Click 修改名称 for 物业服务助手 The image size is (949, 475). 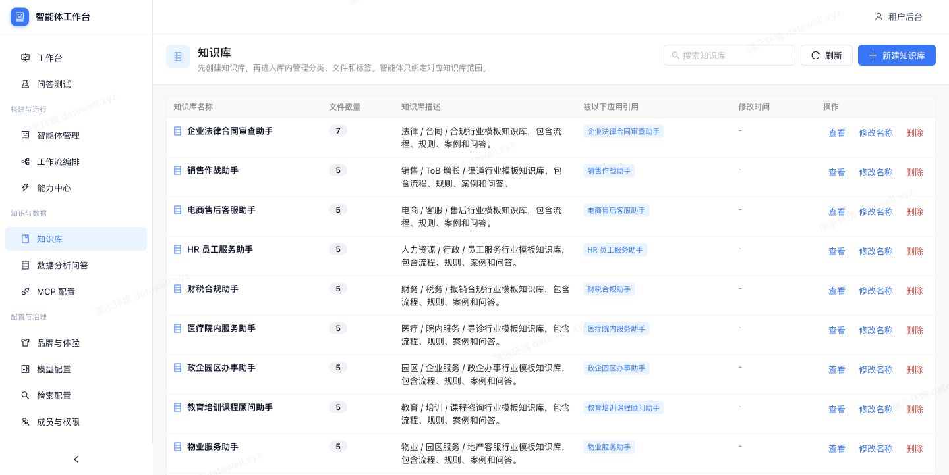[876, 449]
